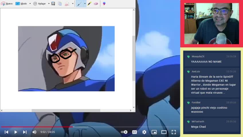The height and width of the screenshot is (137, 243).
Task: Jump to previous video in player
Action: click(x=6, y=132)
